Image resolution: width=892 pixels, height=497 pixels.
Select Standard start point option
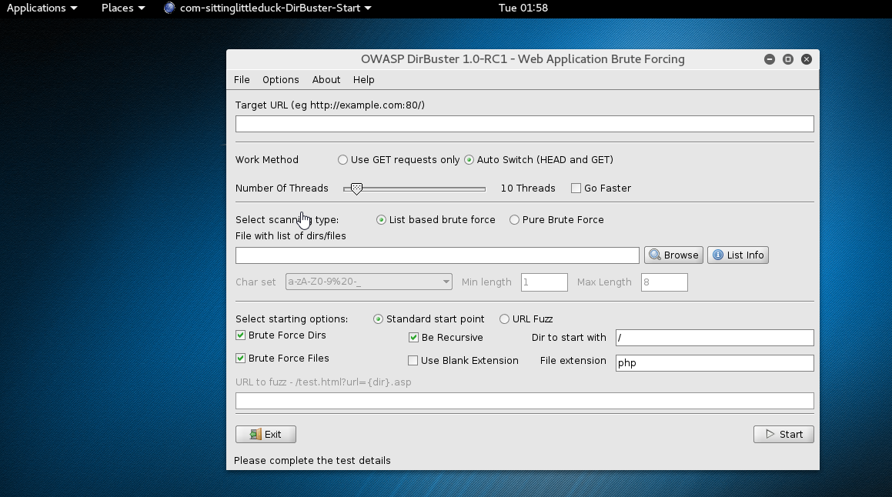point(379,319)
